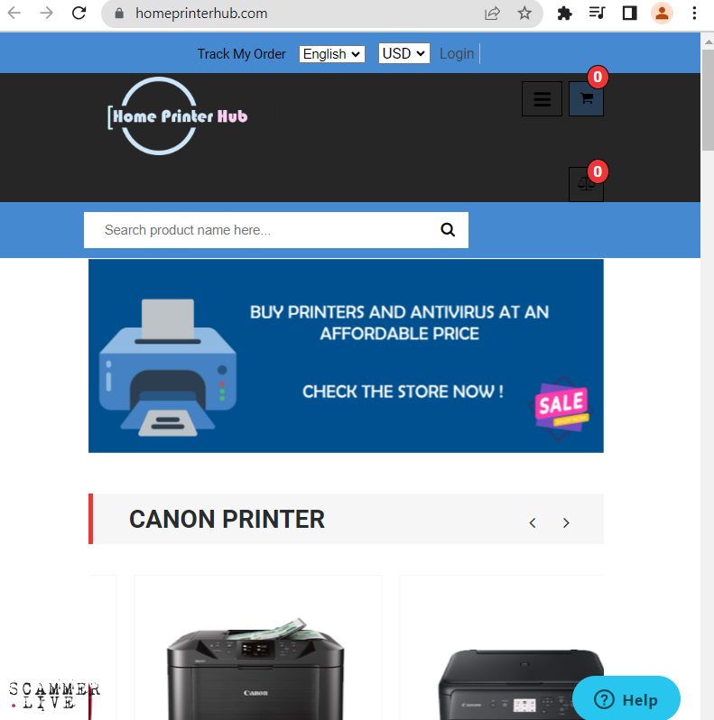The height and width of the screenshot is (720, 714).
Task: Show next Canon Printer items arrow
Action: coord(566,522)
